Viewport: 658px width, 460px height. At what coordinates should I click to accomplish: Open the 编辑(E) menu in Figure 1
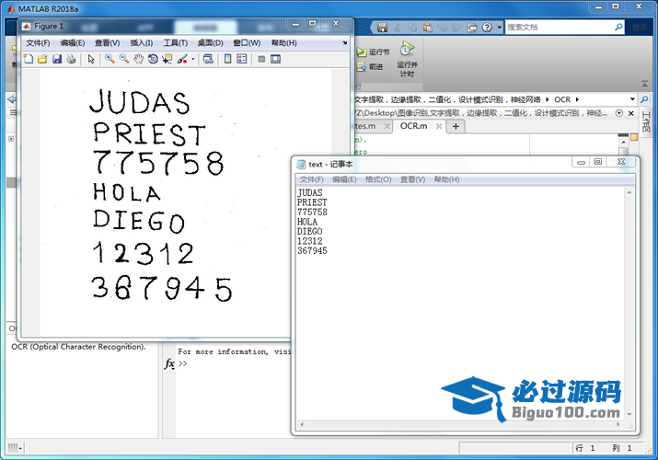click(73, 42)
